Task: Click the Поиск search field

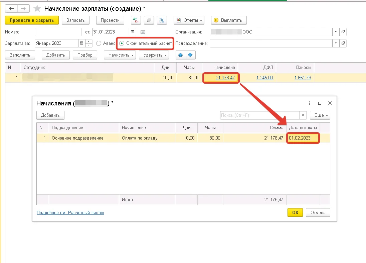Action: 259,115
